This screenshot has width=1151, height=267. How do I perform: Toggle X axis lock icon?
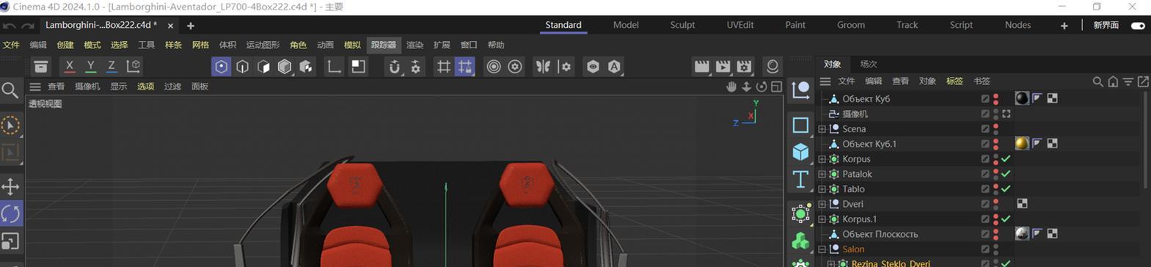click(70, 66)
